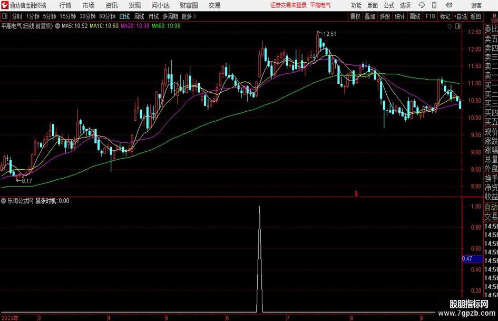The image size is (498, 321).
Task: Expand the 平高电气 main chart indicator dropdown
Action: (57, 26)
